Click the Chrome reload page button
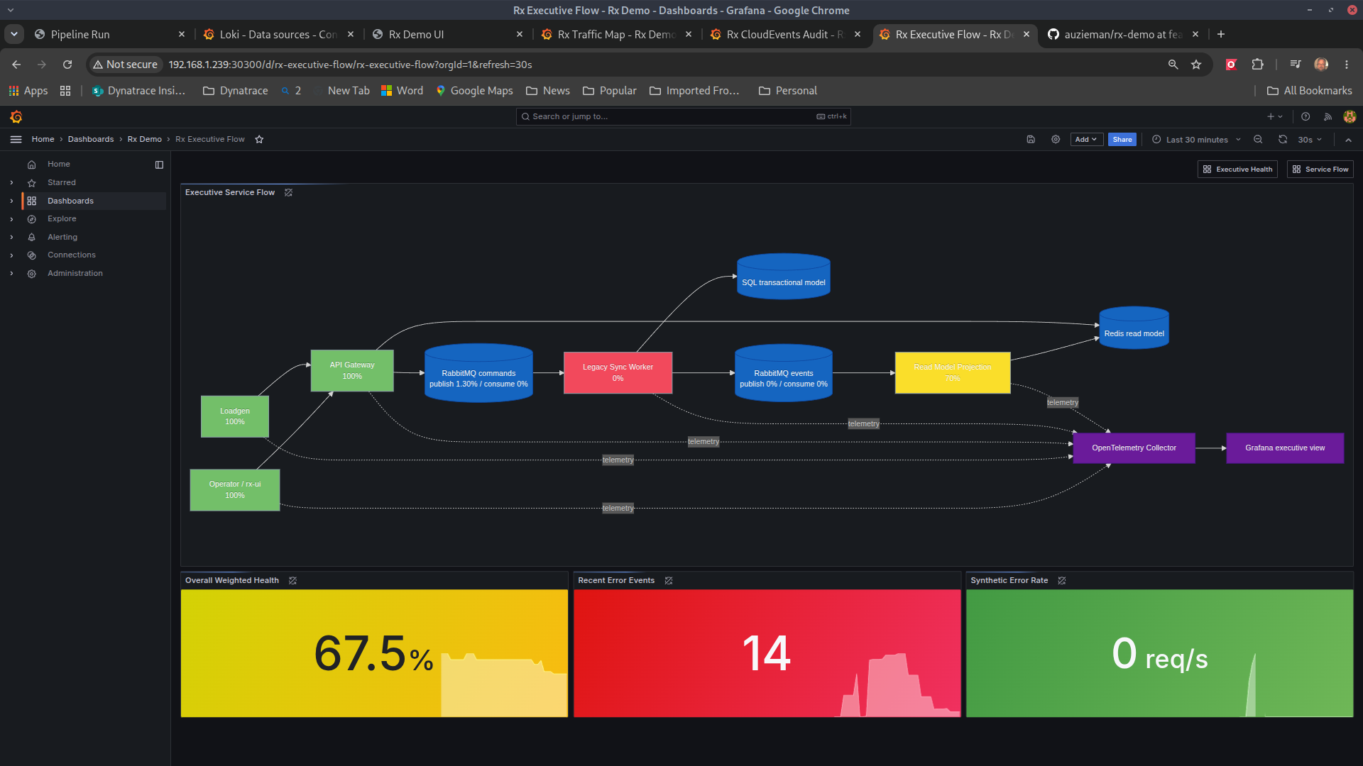The height and width of the screenshot is (766, 1363). (x=67, y=65)
